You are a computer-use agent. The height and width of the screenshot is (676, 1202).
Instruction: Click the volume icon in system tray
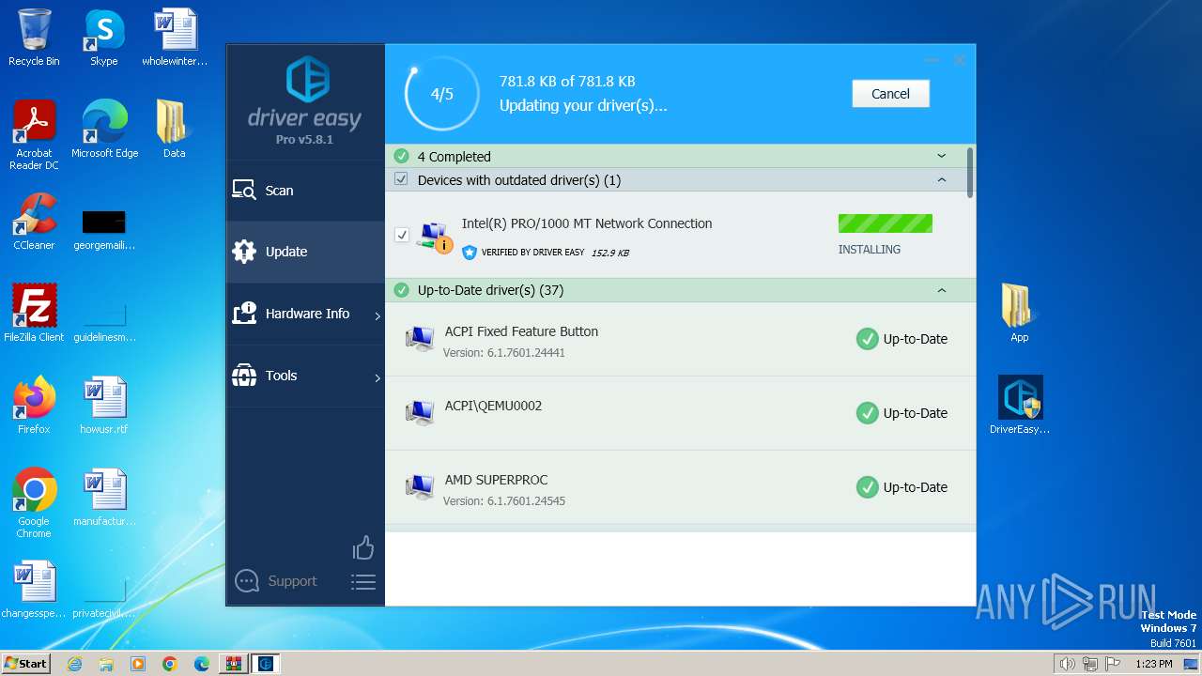pos(1067,664)
